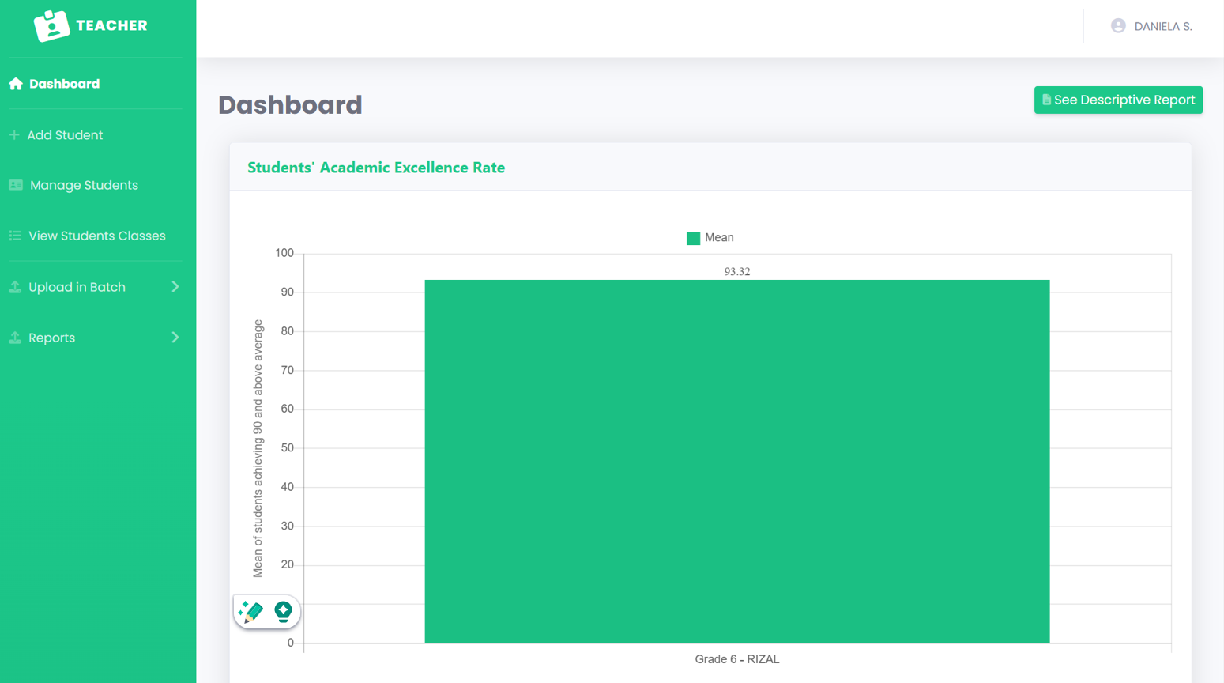Viewport: 1224px width, 683px height.
Task: Expand the Reports submenu chevron
Action: pyautogui.click(x=175, y=338)
